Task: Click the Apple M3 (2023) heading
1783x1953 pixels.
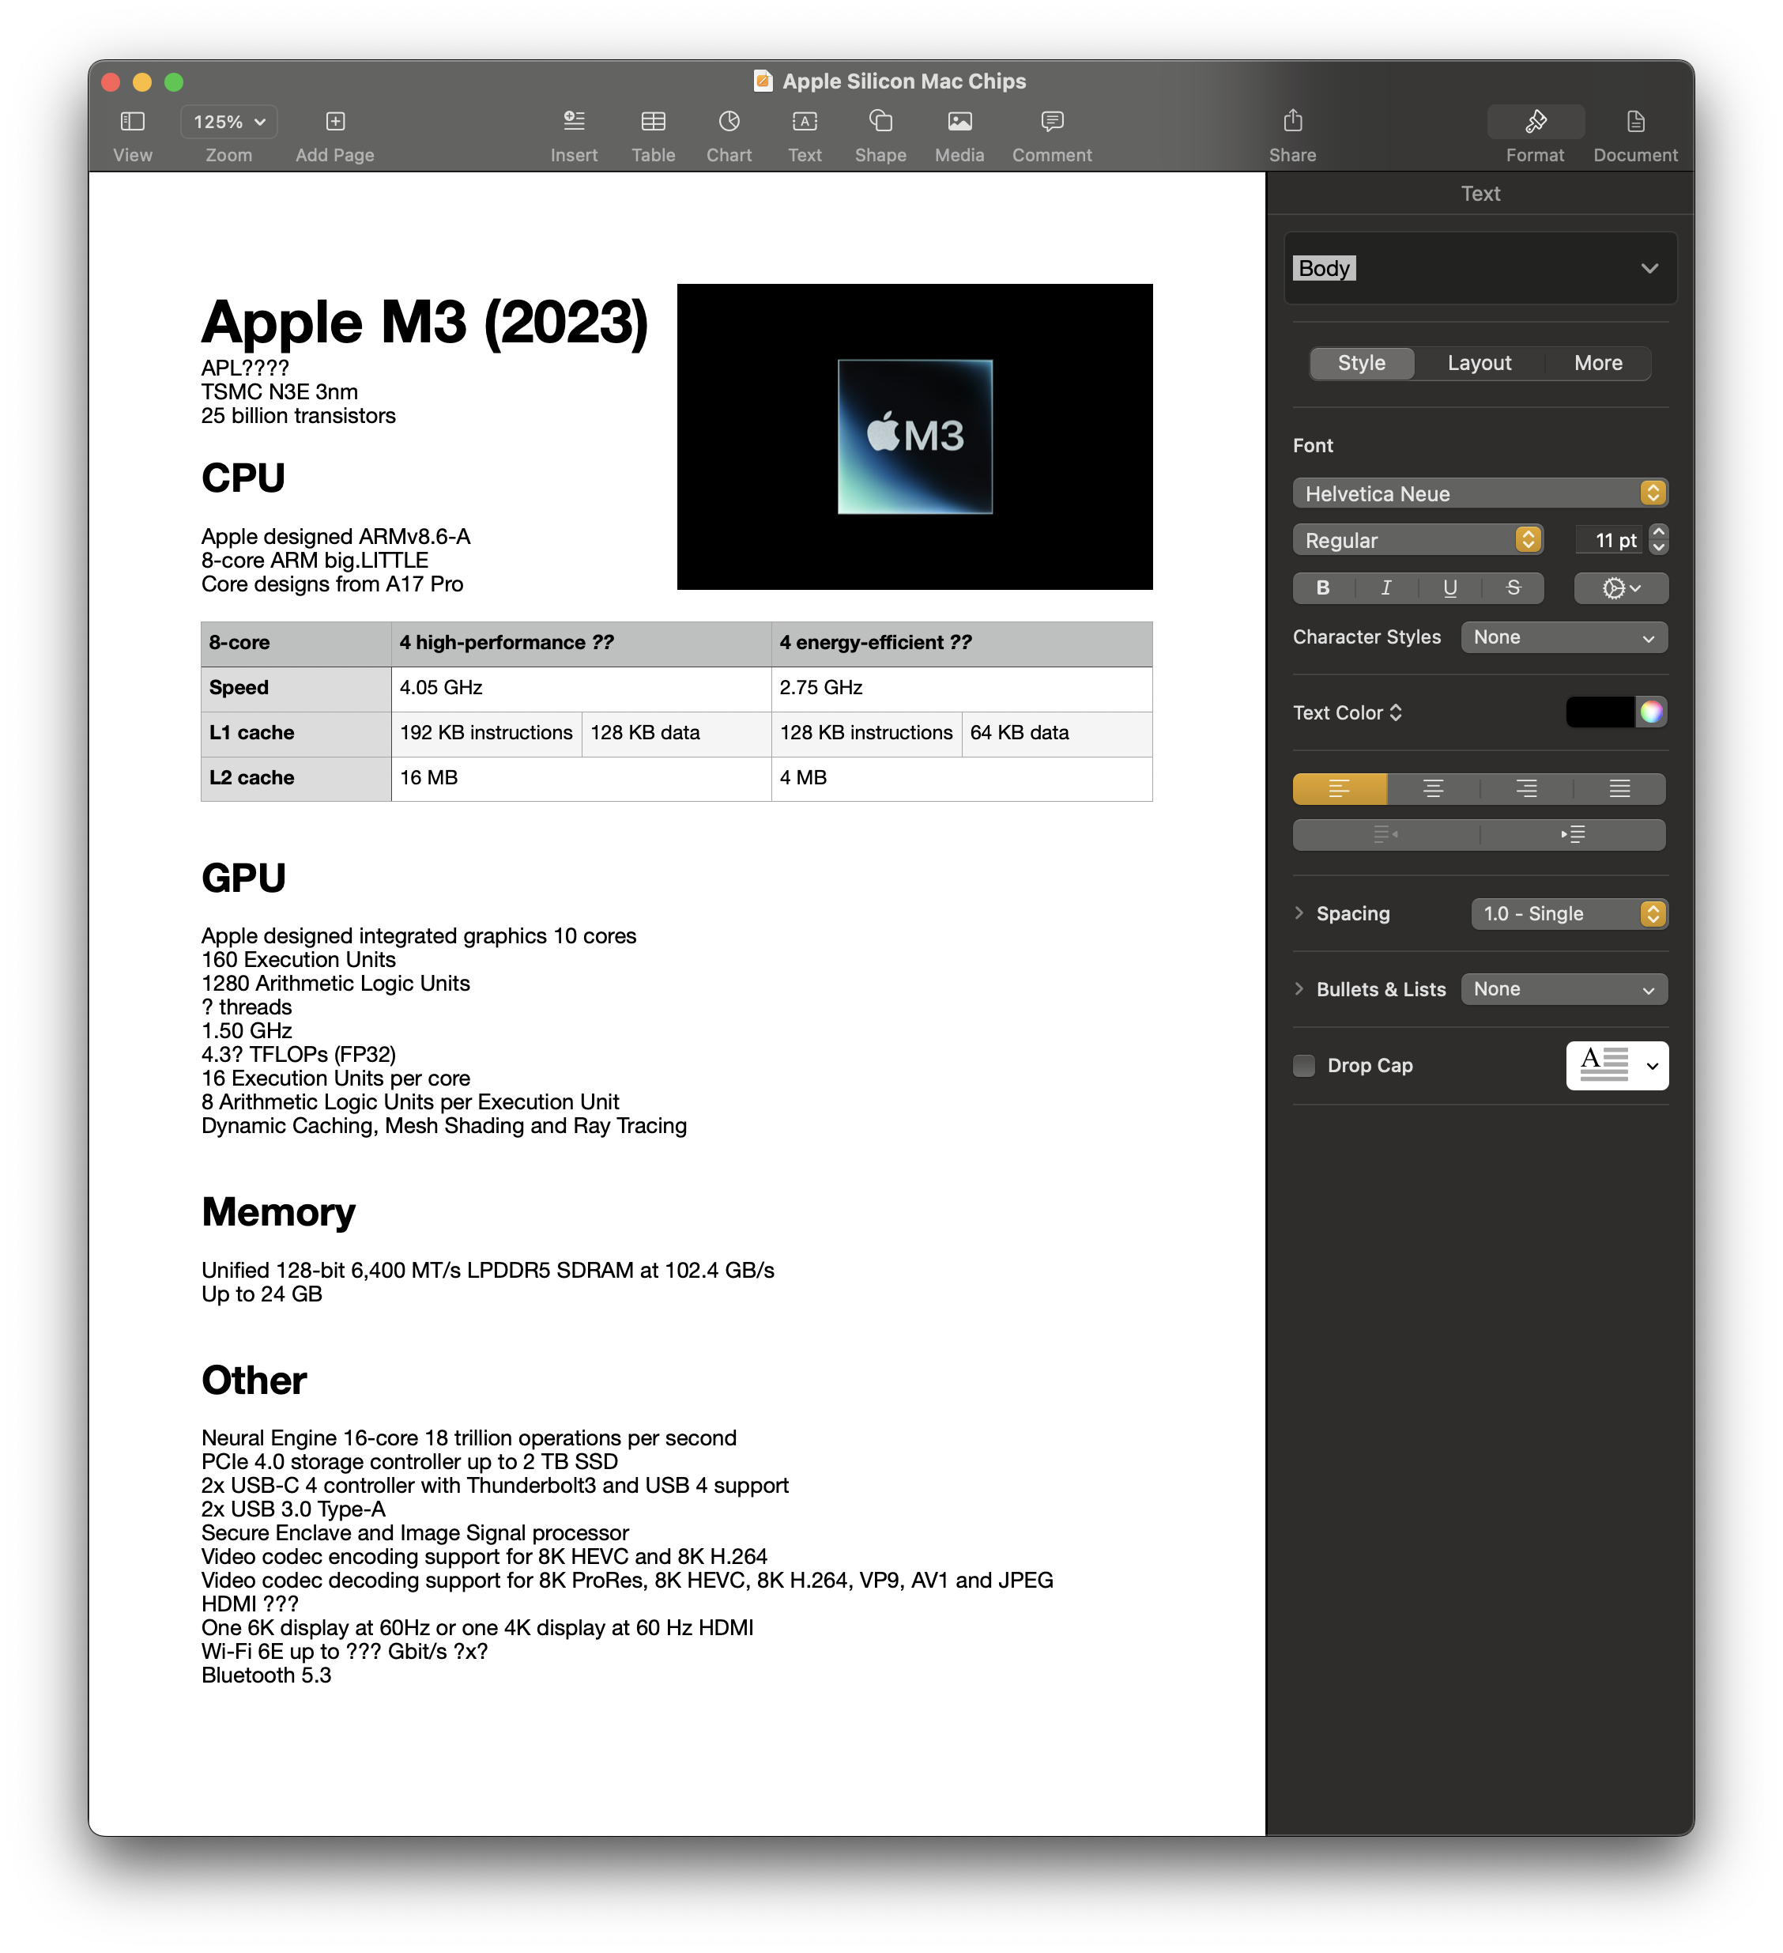Action: (424, 323)
